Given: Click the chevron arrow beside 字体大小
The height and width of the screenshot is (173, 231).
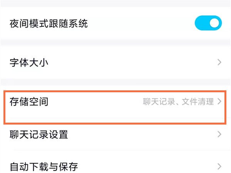Looking at the screenshot, I should tap(219, 62).
